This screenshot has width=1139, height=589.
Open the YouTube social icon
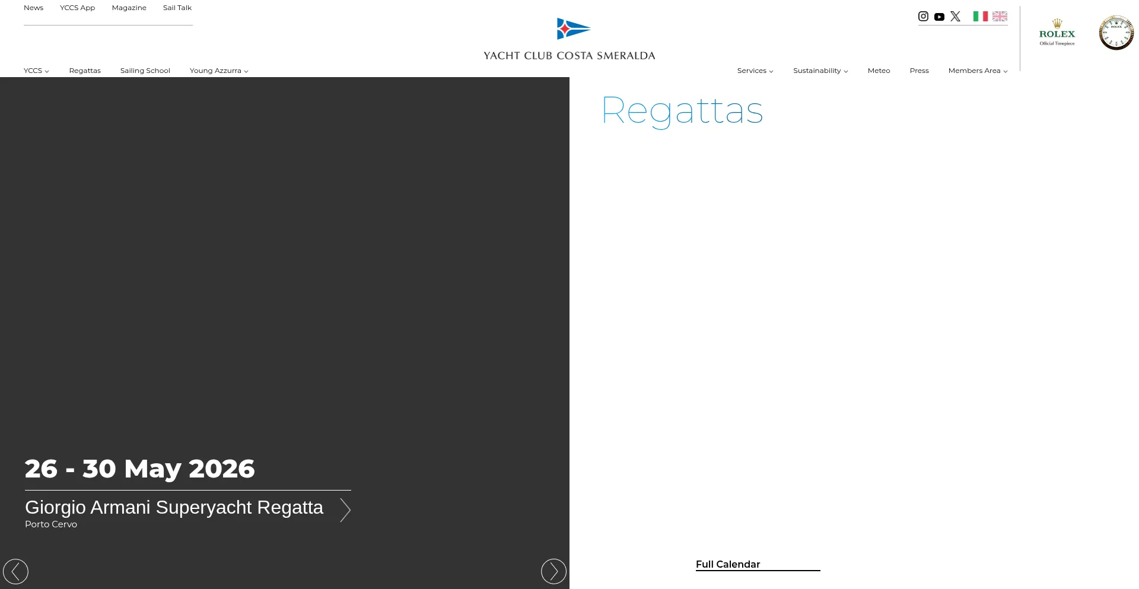(939, 17)
